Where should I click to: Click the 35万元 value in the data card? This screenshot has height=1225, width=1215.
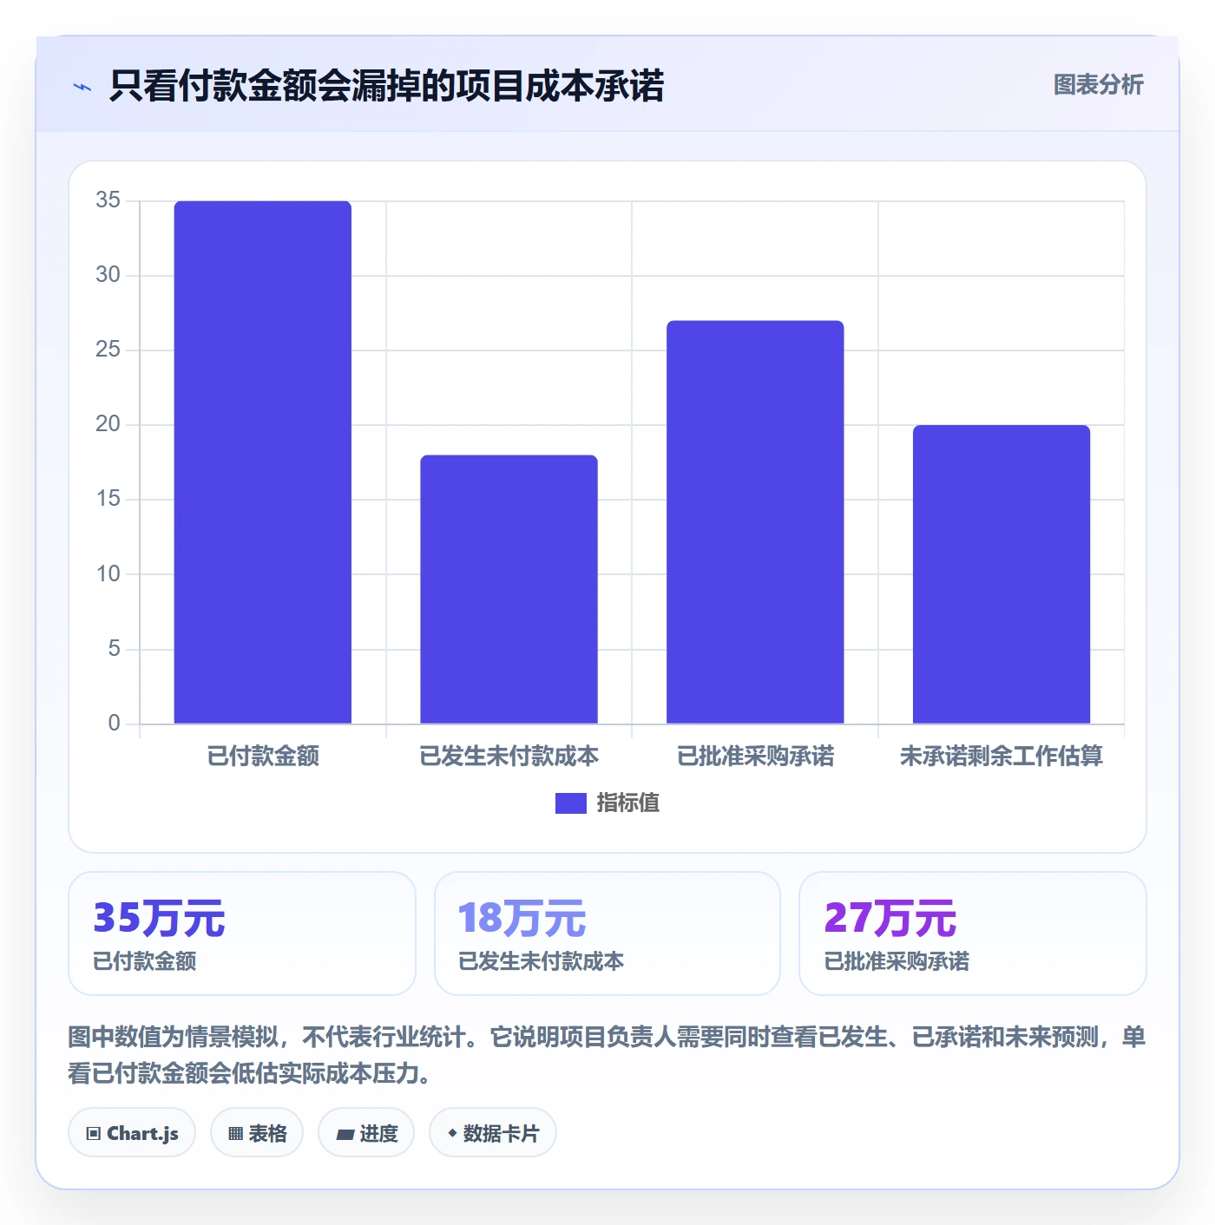pos(159,919)
